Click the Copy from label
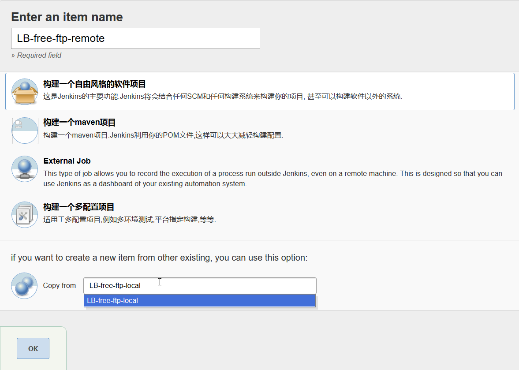This screenshot has height=370, width=519. coord(60,286)
